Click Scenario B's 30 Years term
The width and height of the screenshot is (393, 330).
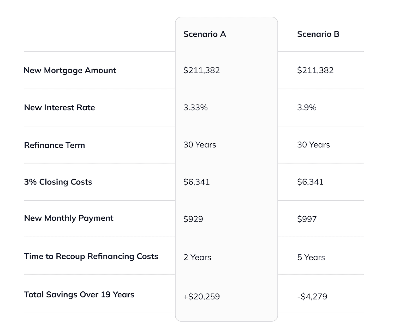313,145
